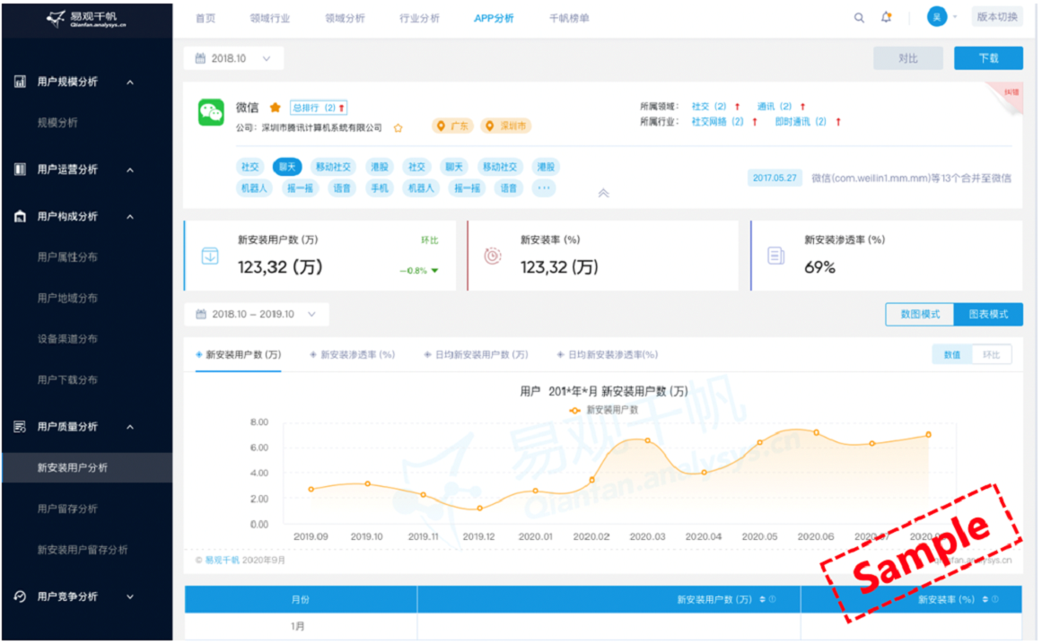This screenshot has width=1042, height=644.
Task: Open the notification bell icon
Action: [887, 18]
